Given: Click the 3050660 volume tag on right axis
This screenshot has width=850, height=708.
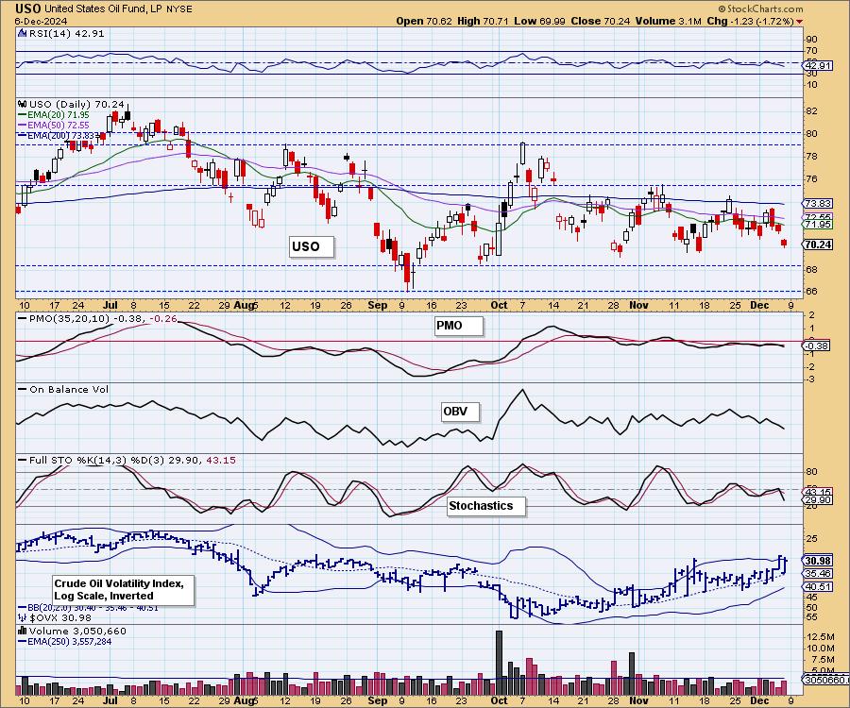Looking at the screenshot, I should coord(825,680).
